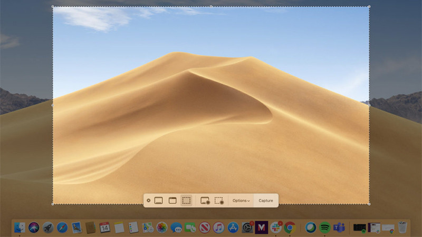Screen dimensions: 422x237
Task: Choose Capture Selected Portion mode
Action: tap(186, 201)
